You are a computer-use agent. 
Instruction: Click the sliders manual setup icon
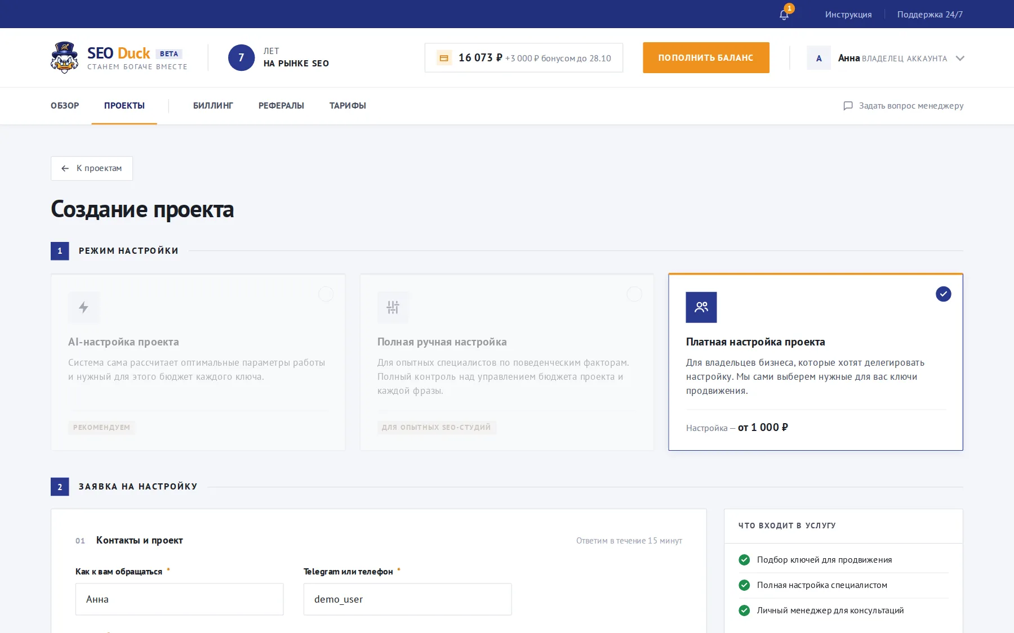(x=393, y=307)
